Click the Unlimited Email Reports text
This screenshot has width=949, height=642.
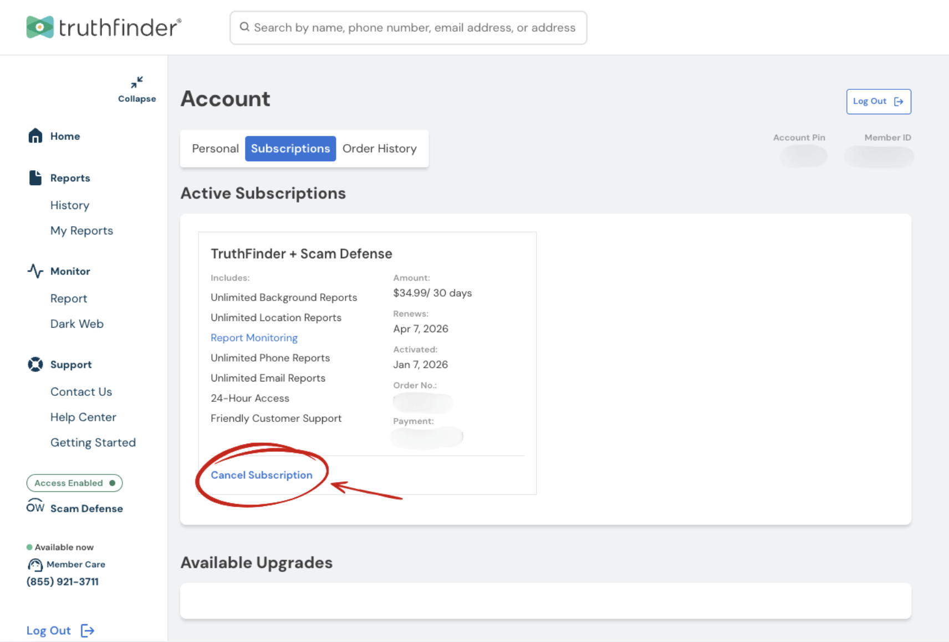coord(268,378)
